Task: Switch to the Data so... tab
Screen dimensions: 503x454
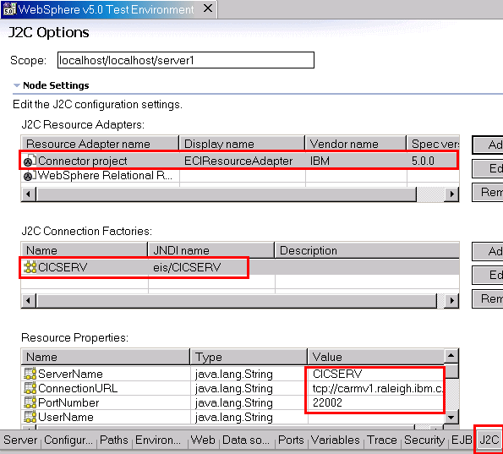Action: pos(246,440)
